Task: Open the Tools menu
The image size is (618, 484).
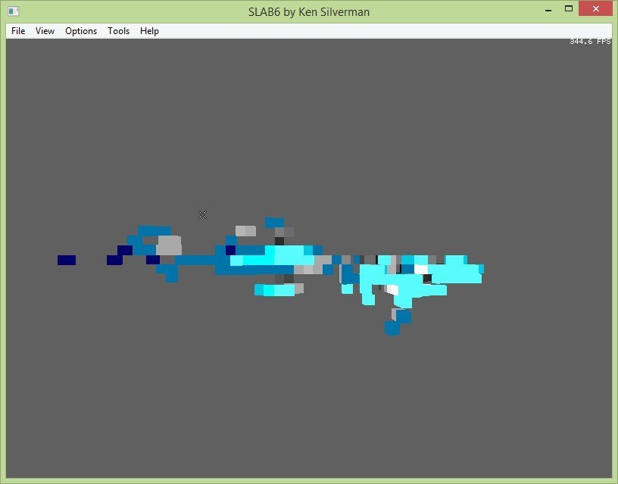Action: coord(118,31)
